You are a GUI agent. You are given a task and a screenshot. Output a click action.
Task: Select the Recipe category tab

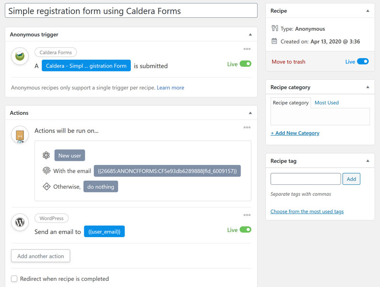290,103
